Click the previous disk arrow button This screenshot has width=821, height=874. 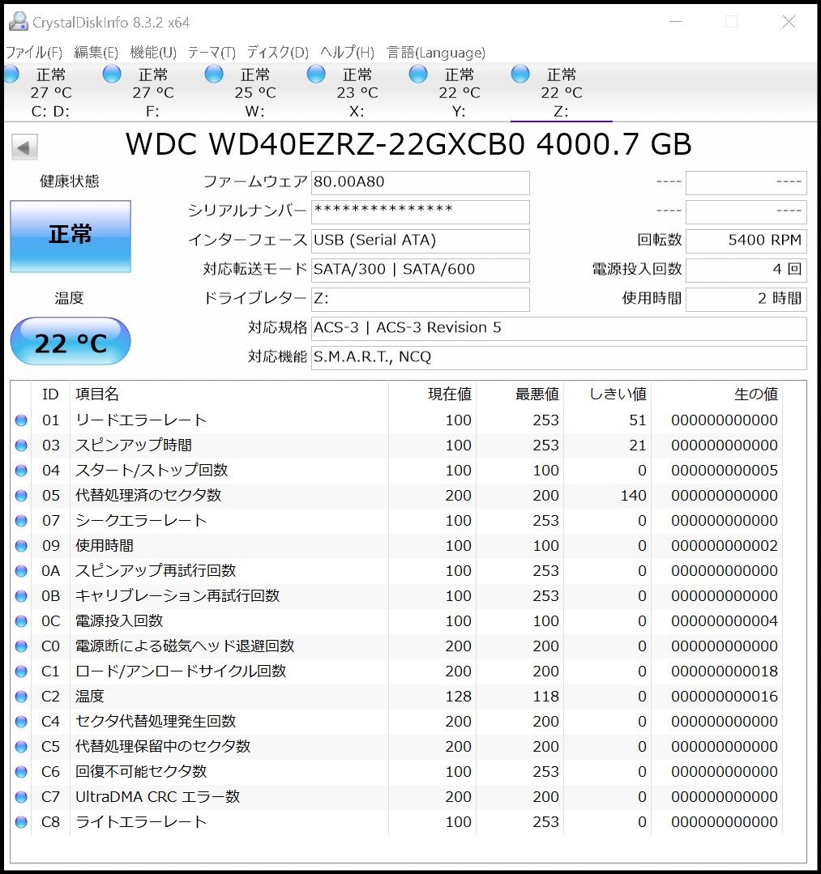point(24,147)
